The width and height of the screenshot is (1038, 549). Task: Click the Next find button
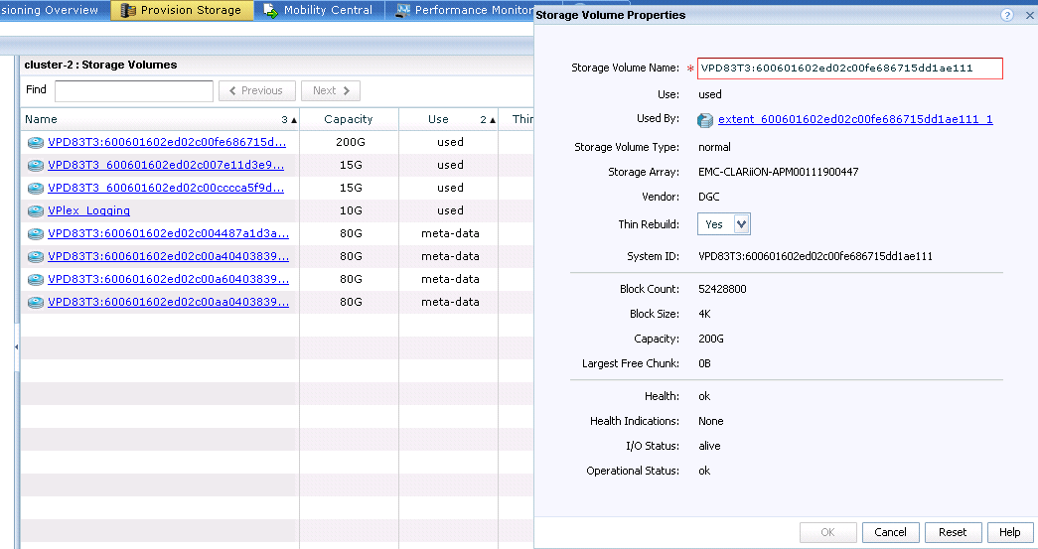click(331, 90)
